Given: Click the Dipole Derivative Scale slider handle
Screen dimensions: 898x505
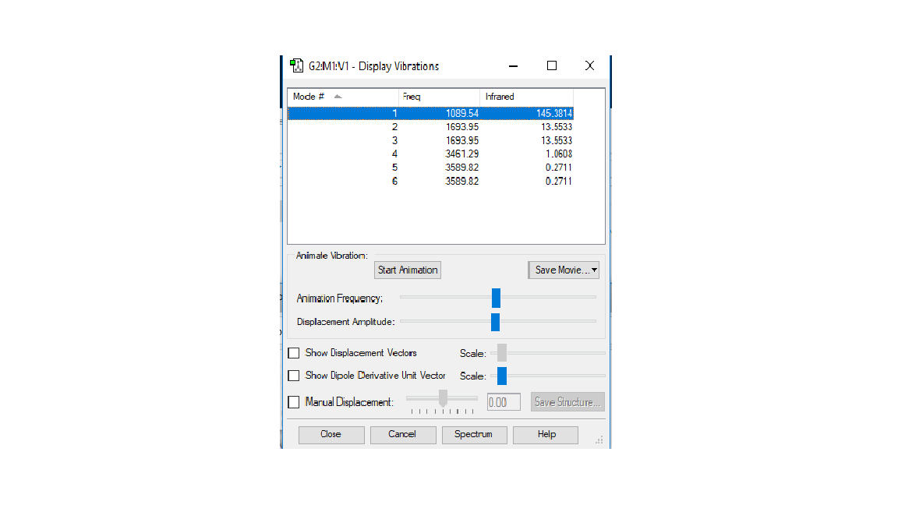Looking at the screenshot, I should click(x=502, y=376).
